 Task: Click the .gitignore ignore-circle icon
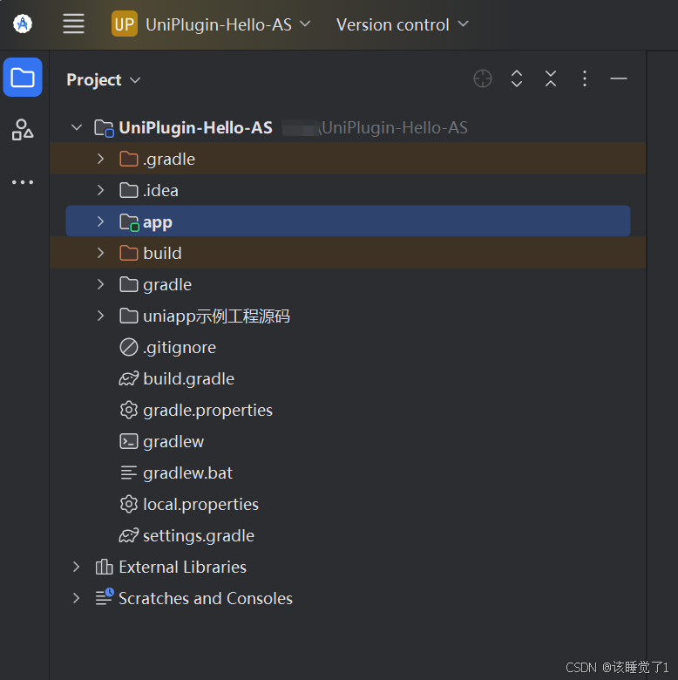pyautogui.click(x=129, y=347)
